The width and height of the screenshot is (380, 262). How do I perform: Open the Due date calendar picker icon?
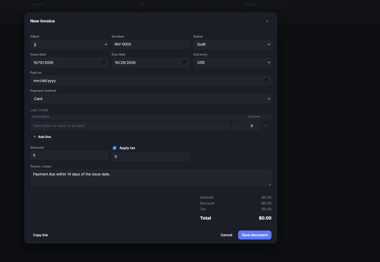pos(185,62)
